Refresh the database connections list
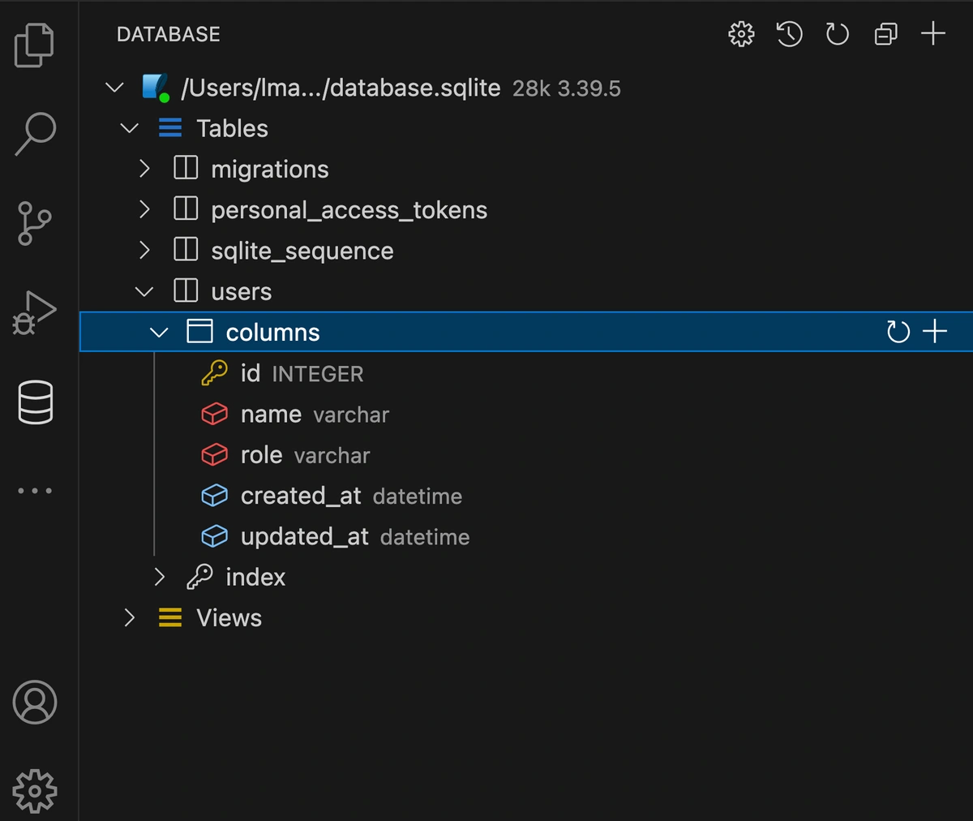 click(x=837, y=34)
